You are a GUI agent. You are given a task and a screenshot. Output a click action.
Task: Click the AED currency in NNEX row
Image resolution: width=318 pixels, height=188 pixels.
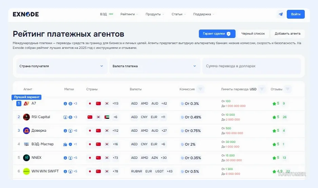point(134,157)
